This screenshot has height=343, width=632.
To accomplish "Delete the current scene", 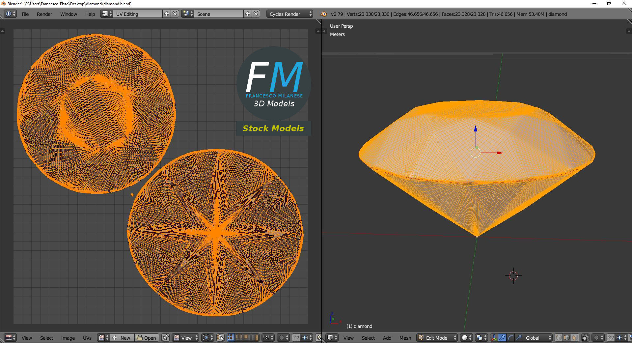I will point(256,14).
